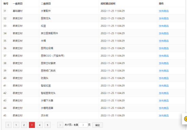Image resolution: width=187 pixels, height=130 pixels.
Task: Click 发布商品 for row 32 厨房龙头
Action: (x=164, y=18)
